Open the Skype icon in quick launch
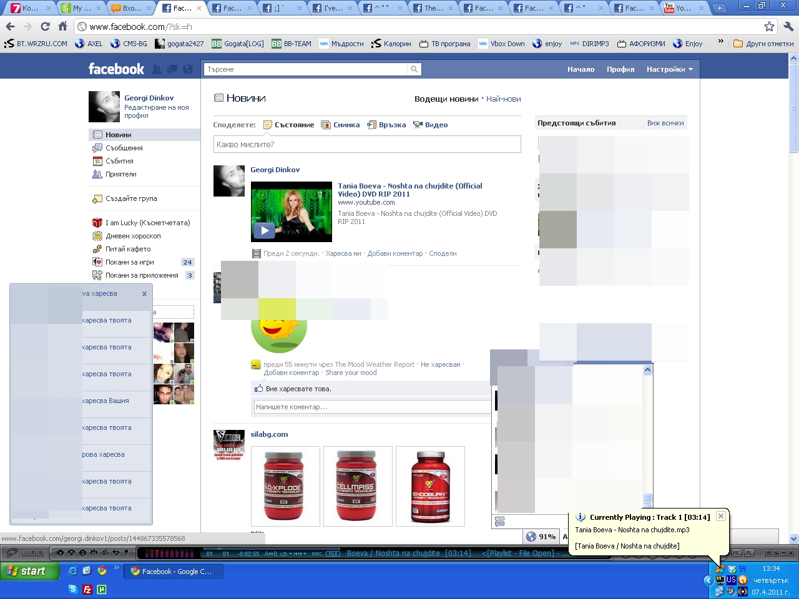This screenshot has height=599, width=799. pyautogui.click(x=72, y=589)
